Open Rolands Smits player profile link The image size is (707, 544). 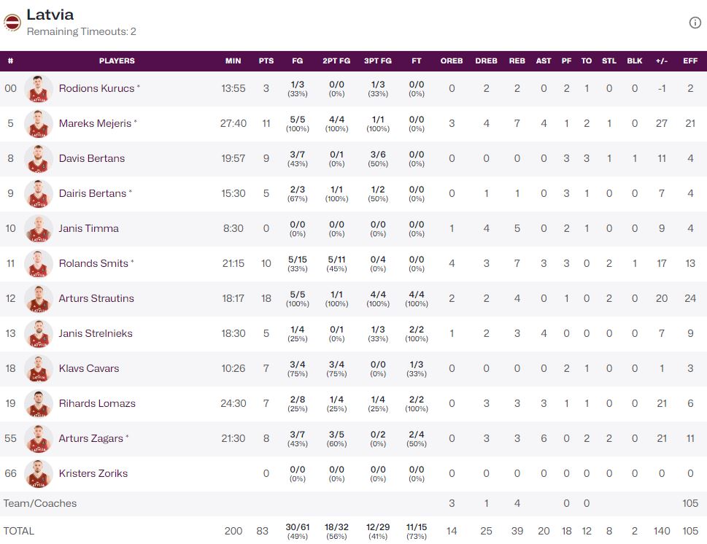coord(93,263)
